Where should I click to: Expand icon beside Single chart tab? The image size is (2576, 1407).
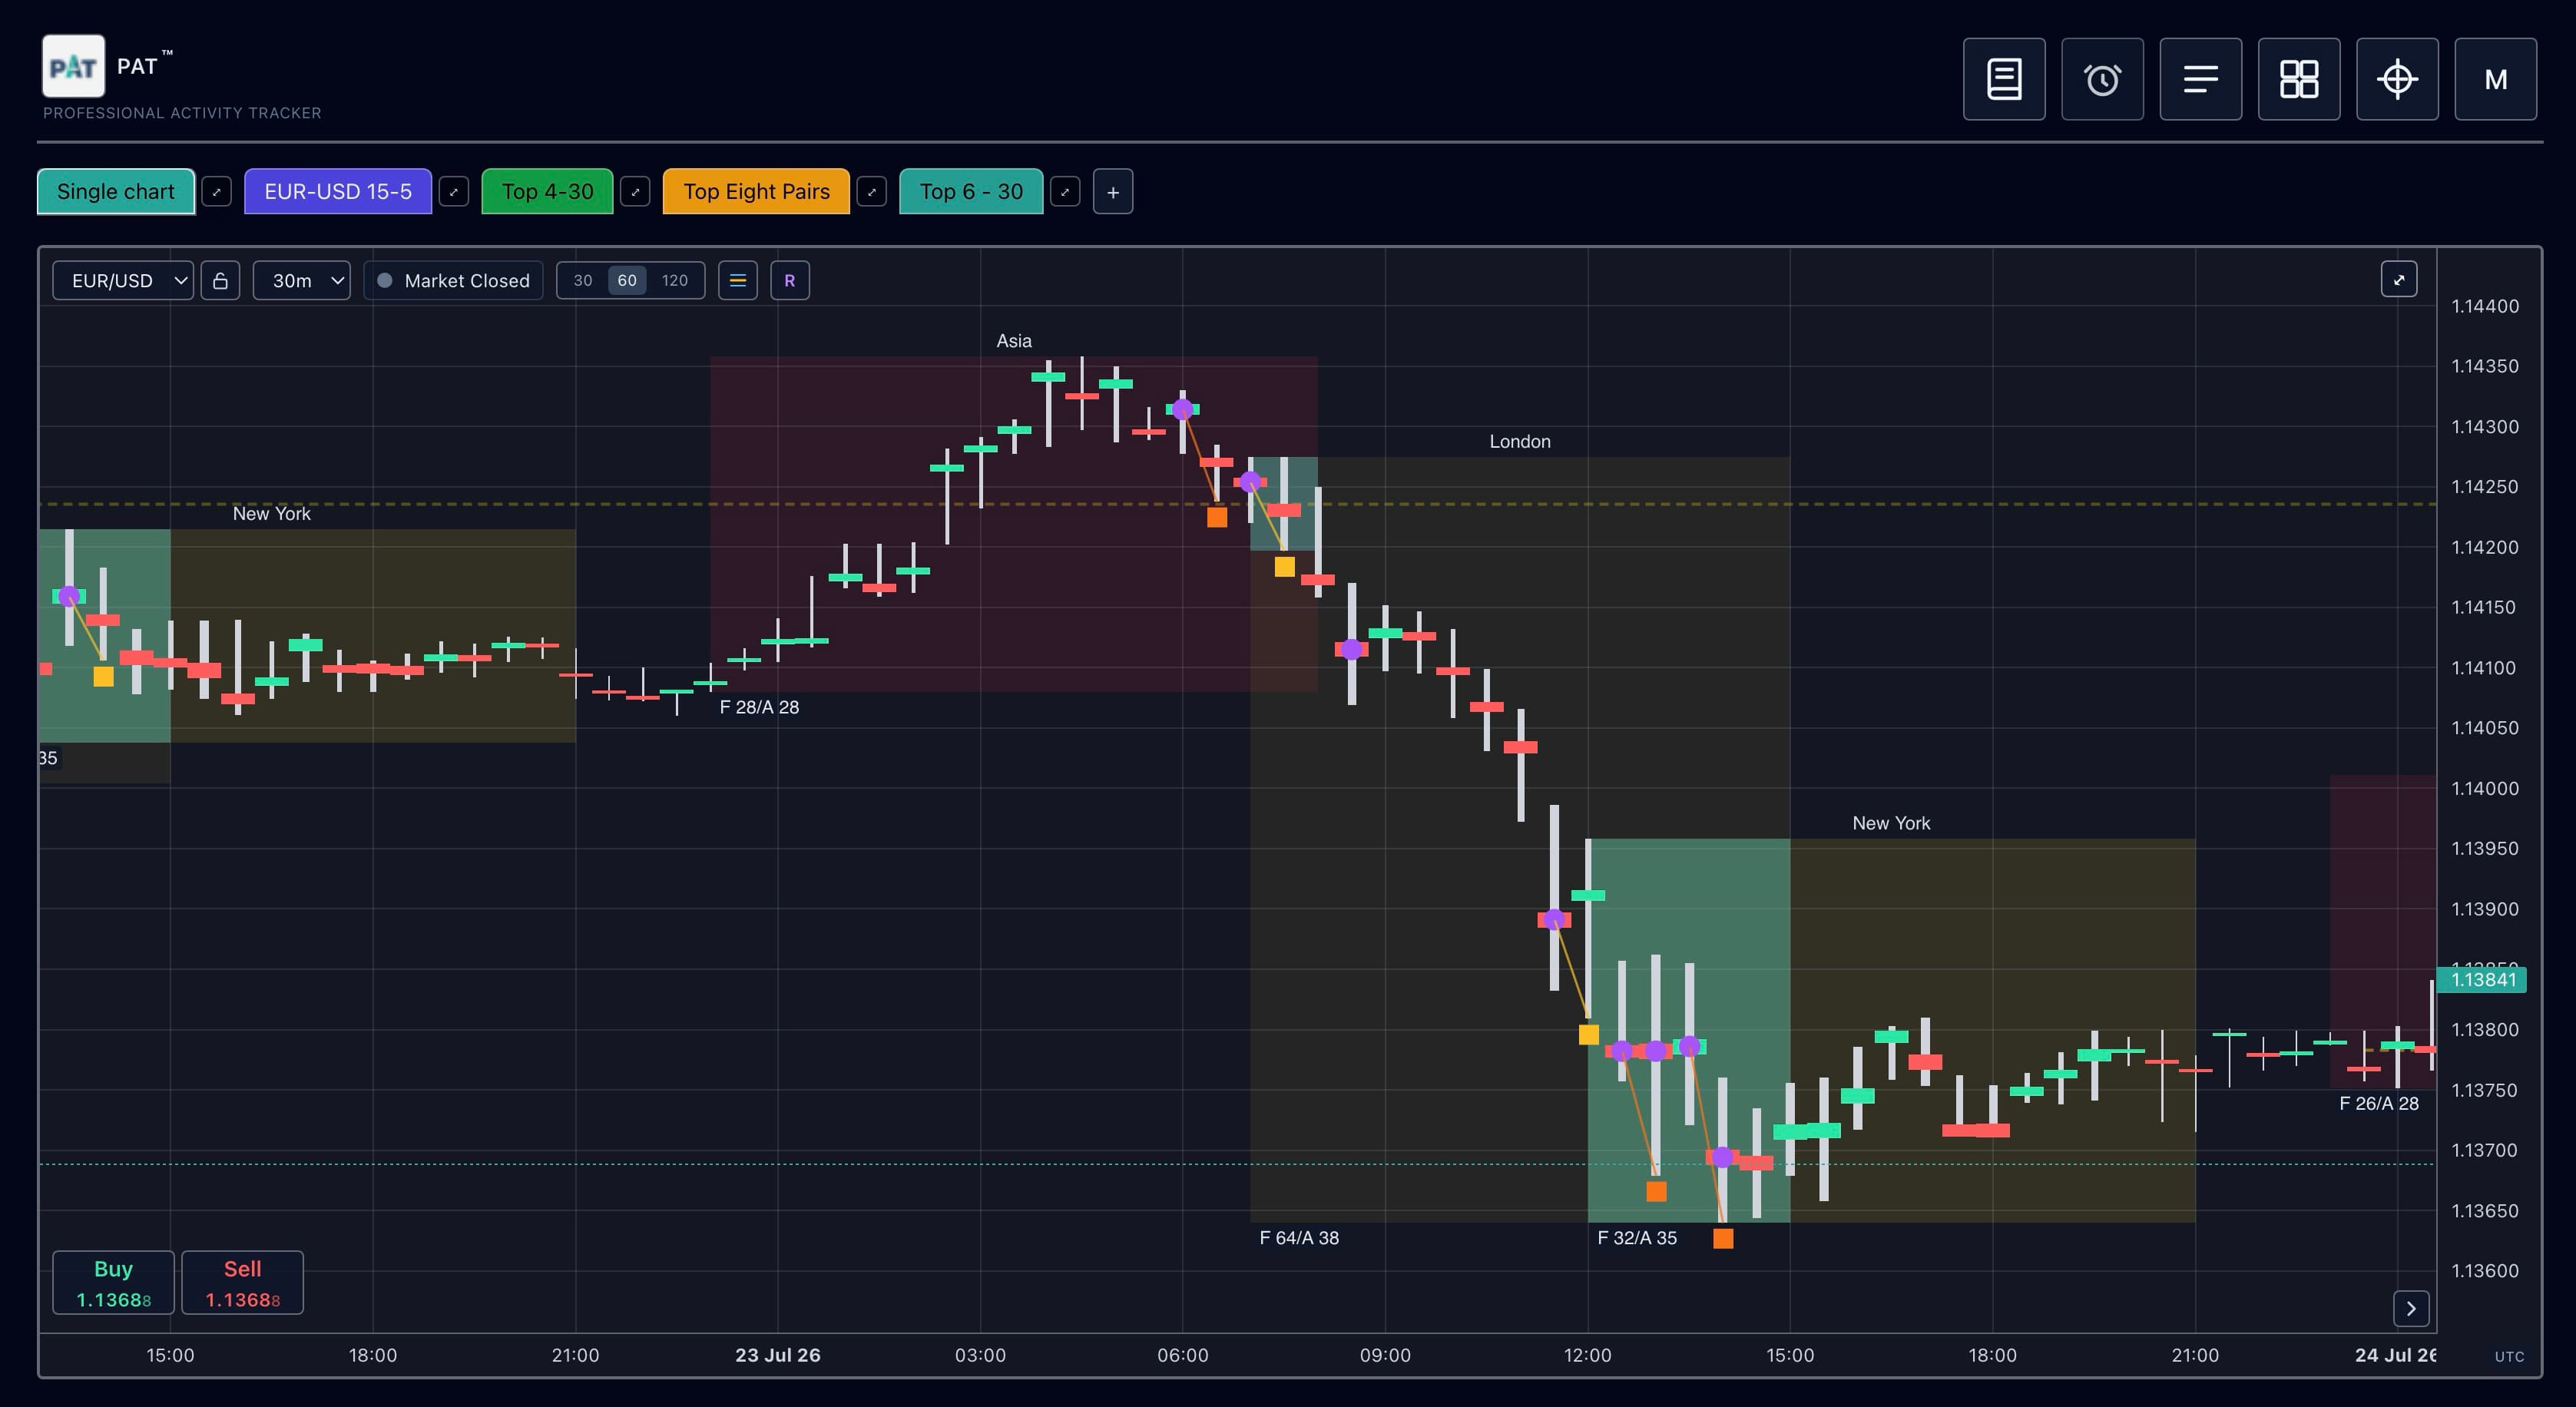[x=217, y=191]
